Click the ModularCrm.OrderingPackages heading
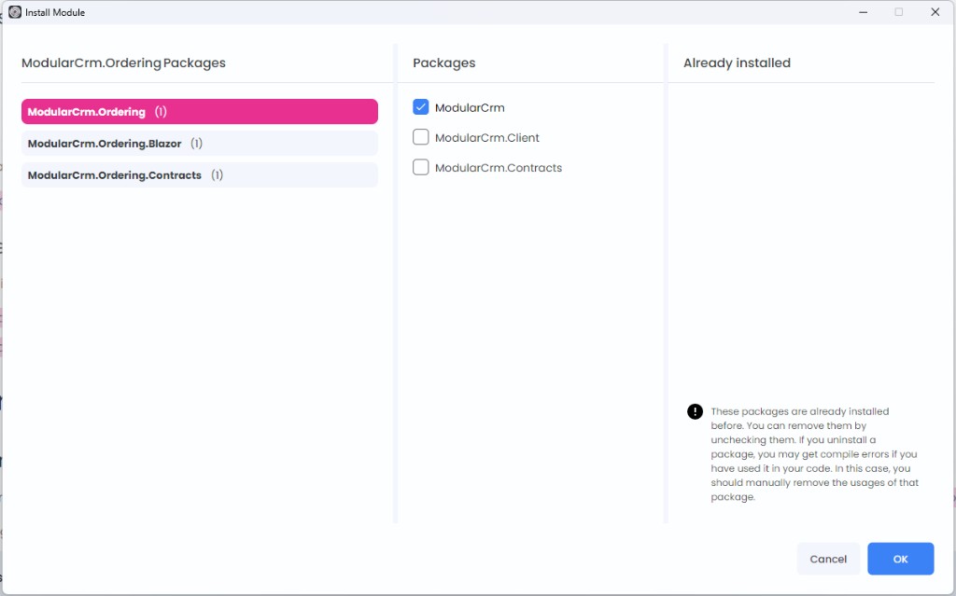956x596 pixels. [123, 62]
